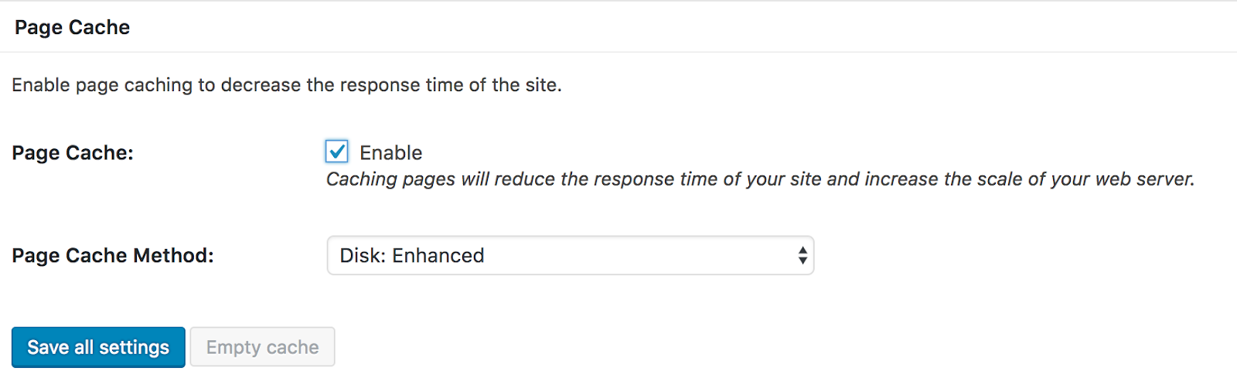
Task: Click the word Save in the blue button
Action: (48, 348)
